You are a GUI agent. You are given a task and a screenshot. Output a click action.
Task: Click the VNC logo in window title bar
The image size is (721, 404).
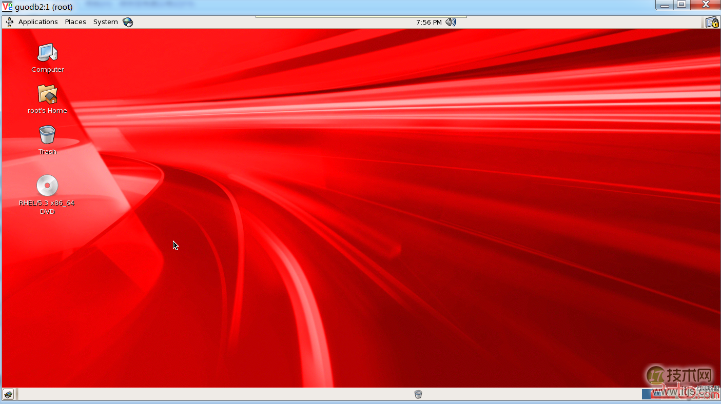pyautogui.click(x=7, y=7)
